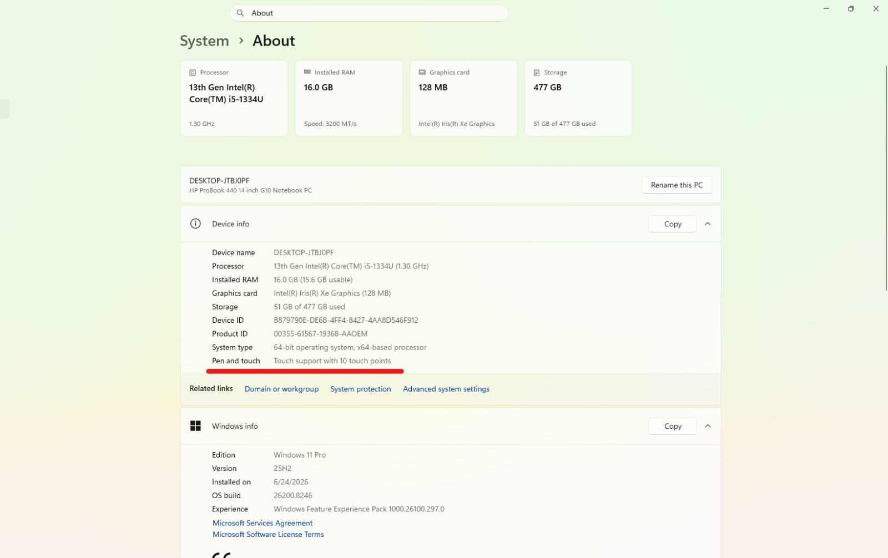888x558 pixels.
Task: Collapse the Device info section
Action: [x=708, y=224]
